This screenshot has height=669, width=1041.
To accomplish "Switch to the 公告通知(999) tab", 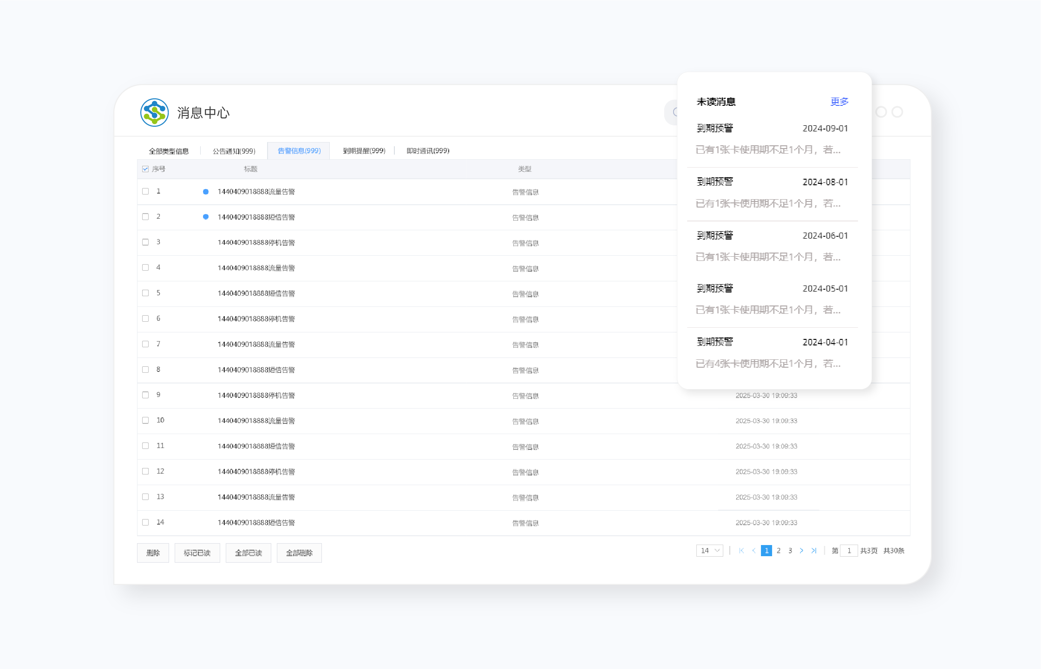I will click(234, 151).
